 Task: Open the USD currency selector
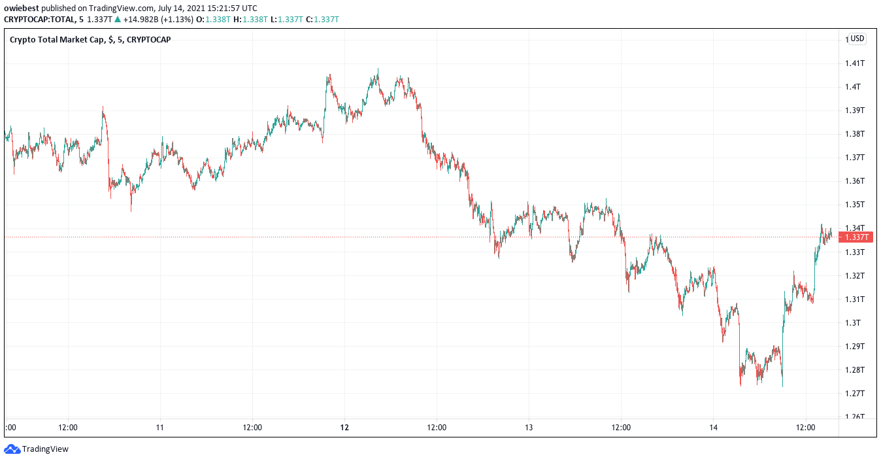click(857, 39)
